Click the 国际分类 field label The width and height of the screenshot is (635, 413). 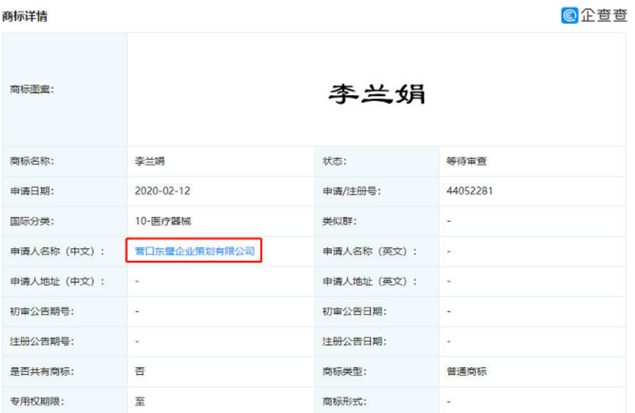32,221
